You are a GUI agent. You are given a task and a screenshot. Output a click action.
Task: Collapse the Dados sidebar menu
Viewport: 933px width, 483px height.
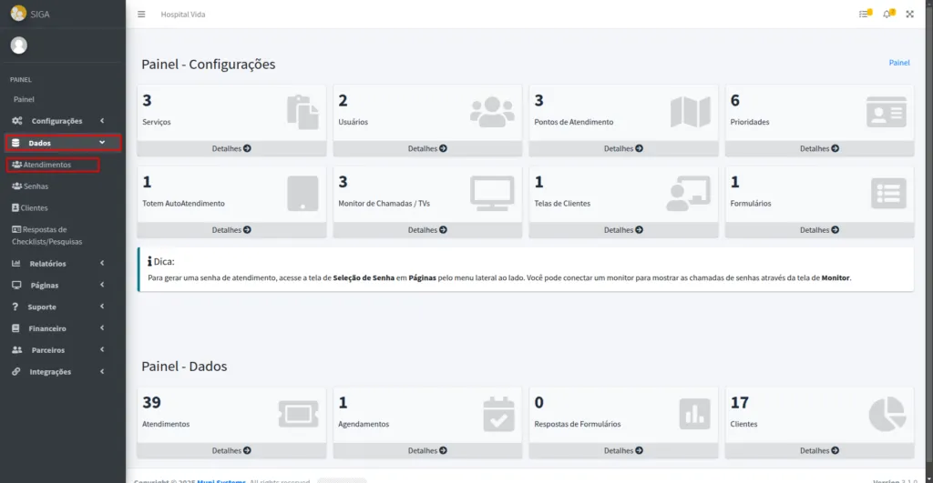coord(62,143)
